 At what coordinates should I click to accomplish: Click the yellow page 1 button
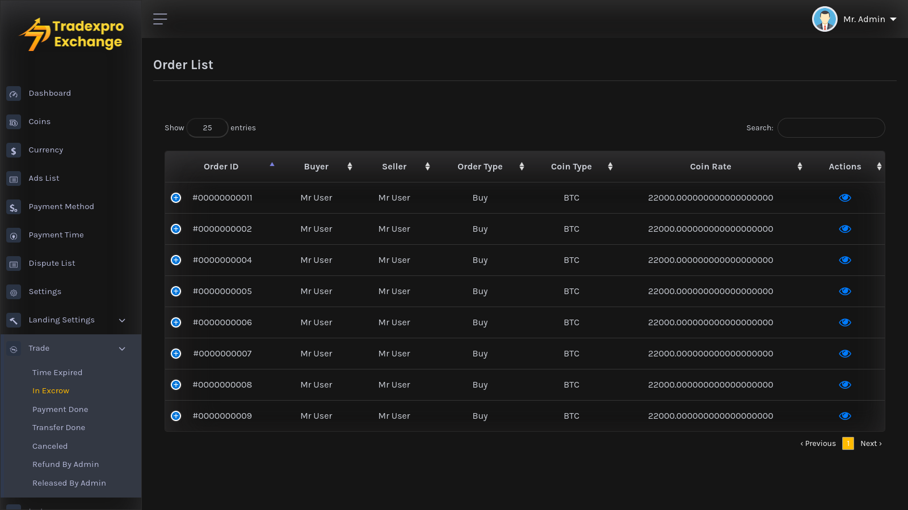click(848, 443)
